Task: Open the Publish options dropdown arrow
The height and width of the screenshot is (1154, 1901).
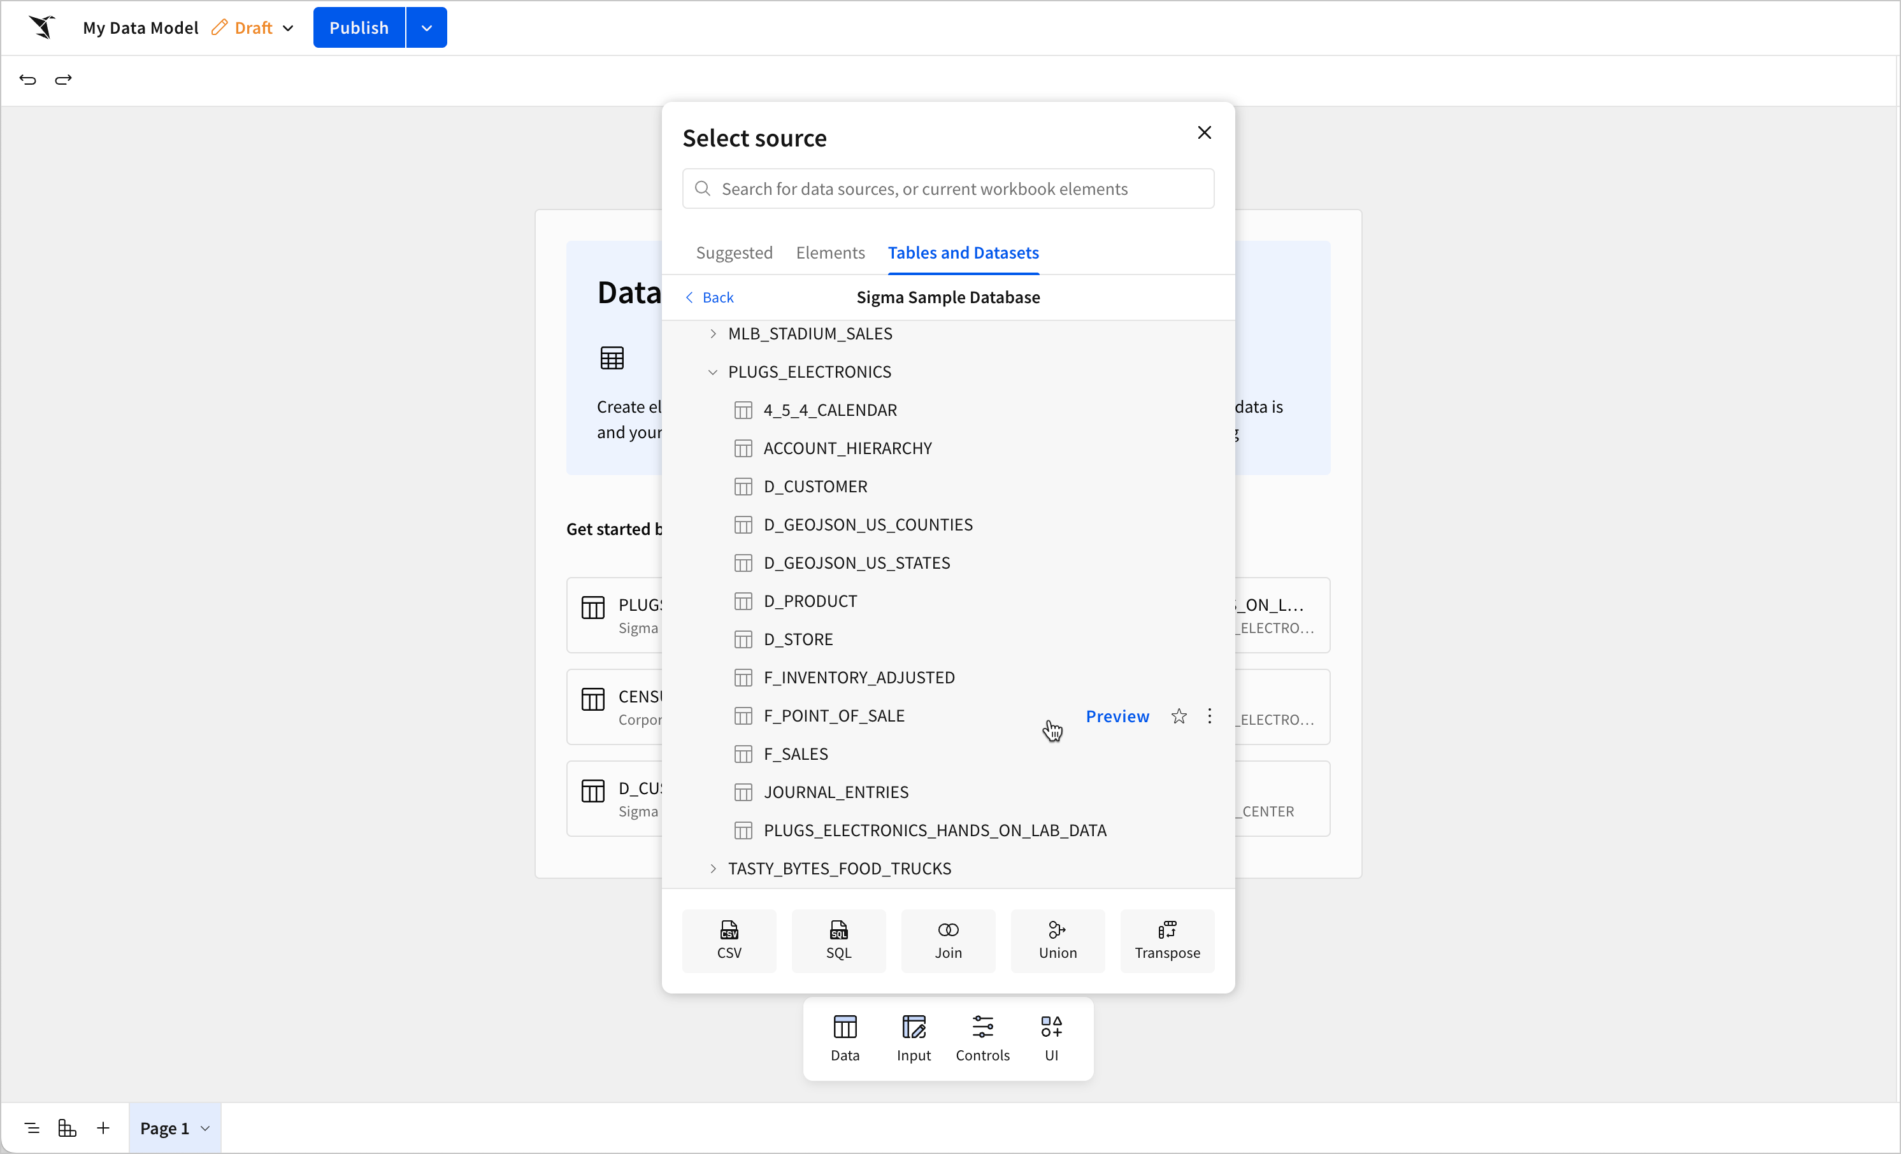Action: [427, 28]
